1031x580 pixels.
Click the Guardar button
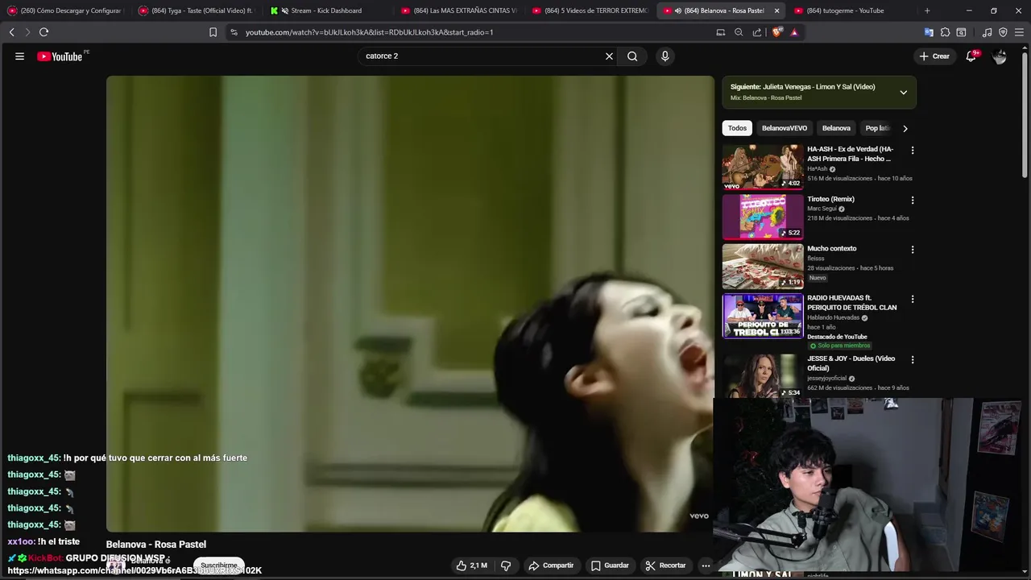point(610,565)
